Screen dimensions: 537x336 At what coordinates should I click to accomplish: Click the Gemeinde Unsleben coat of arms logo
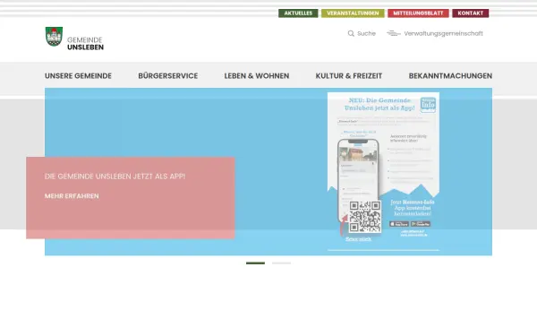tap(54, 37)
